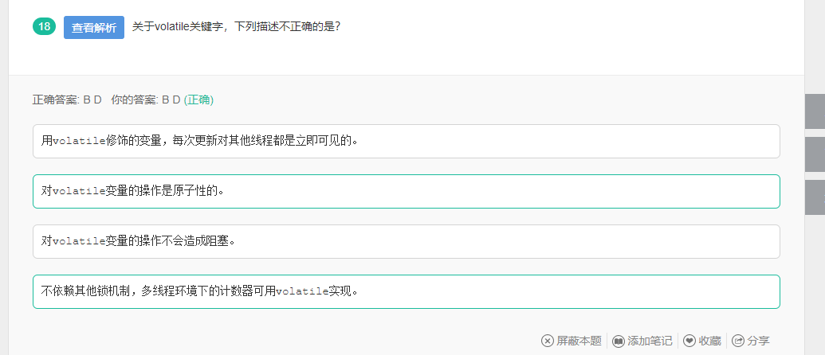Click the add-note book icon
The width and height of the screenshot is (825, 355).
(619, 341)
